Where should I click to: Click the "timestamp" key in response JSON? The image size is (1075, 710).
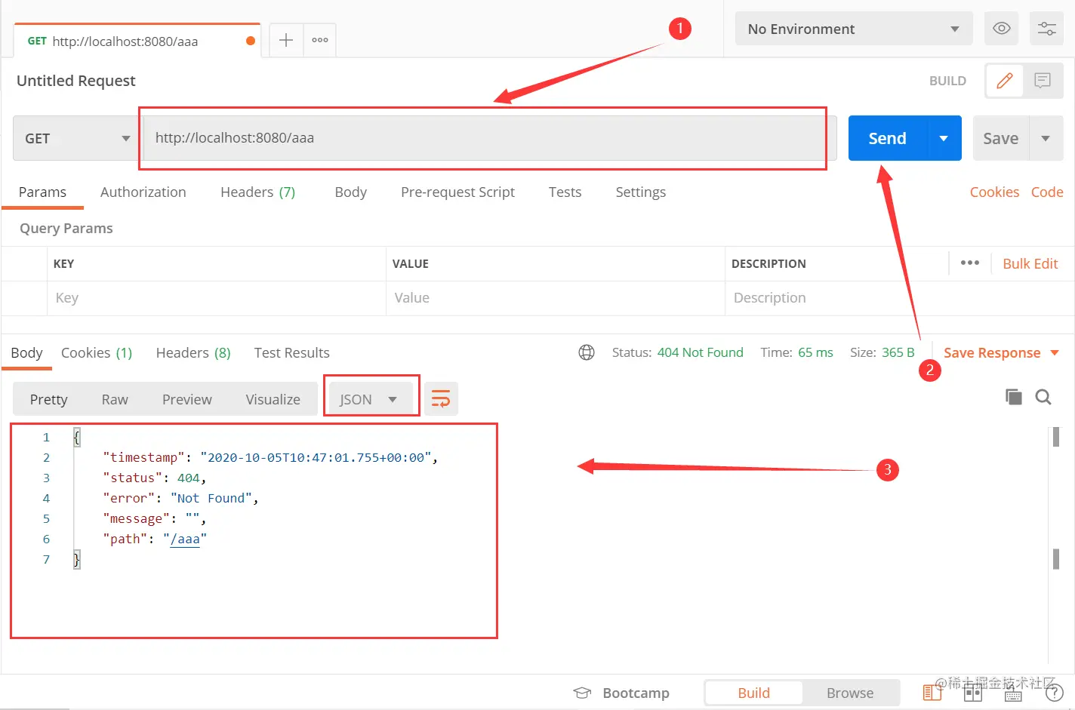click(143, 457)
